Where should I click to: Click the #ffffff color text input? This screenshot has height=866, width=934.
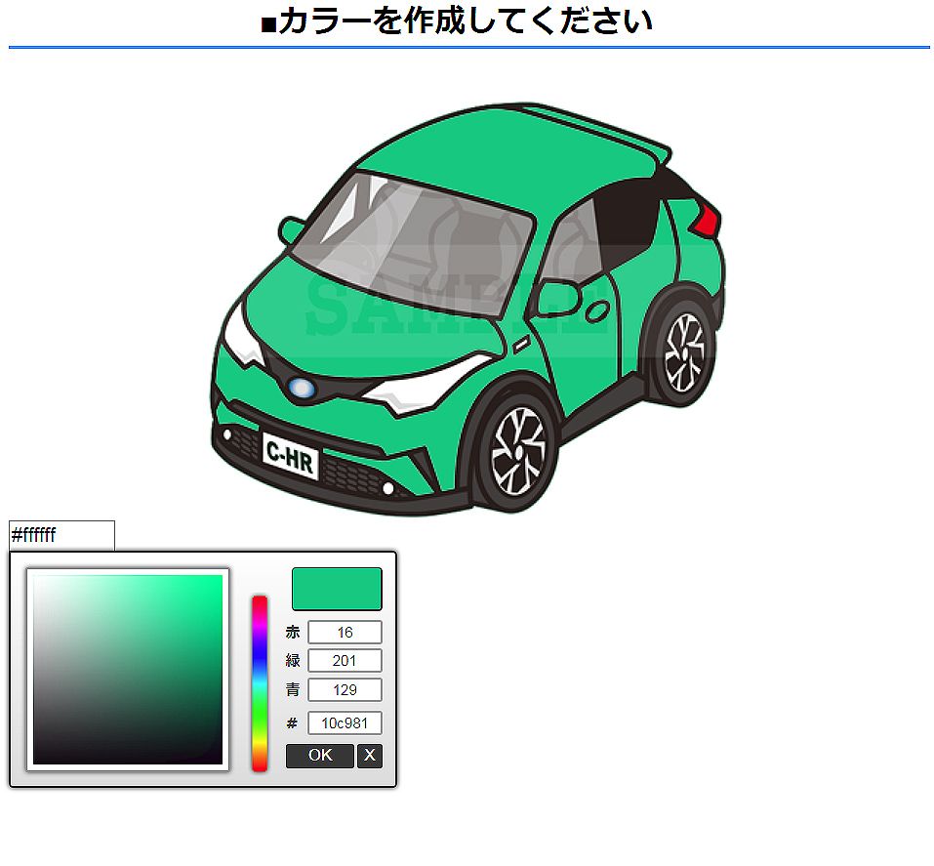[61, 536]
